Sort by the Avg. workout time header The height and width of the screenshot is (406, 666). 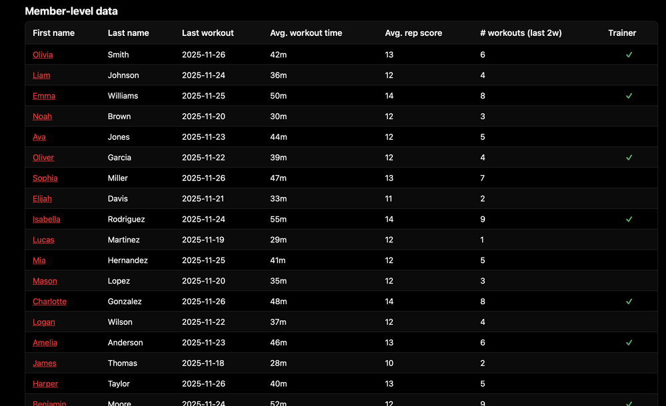point(306,33)
